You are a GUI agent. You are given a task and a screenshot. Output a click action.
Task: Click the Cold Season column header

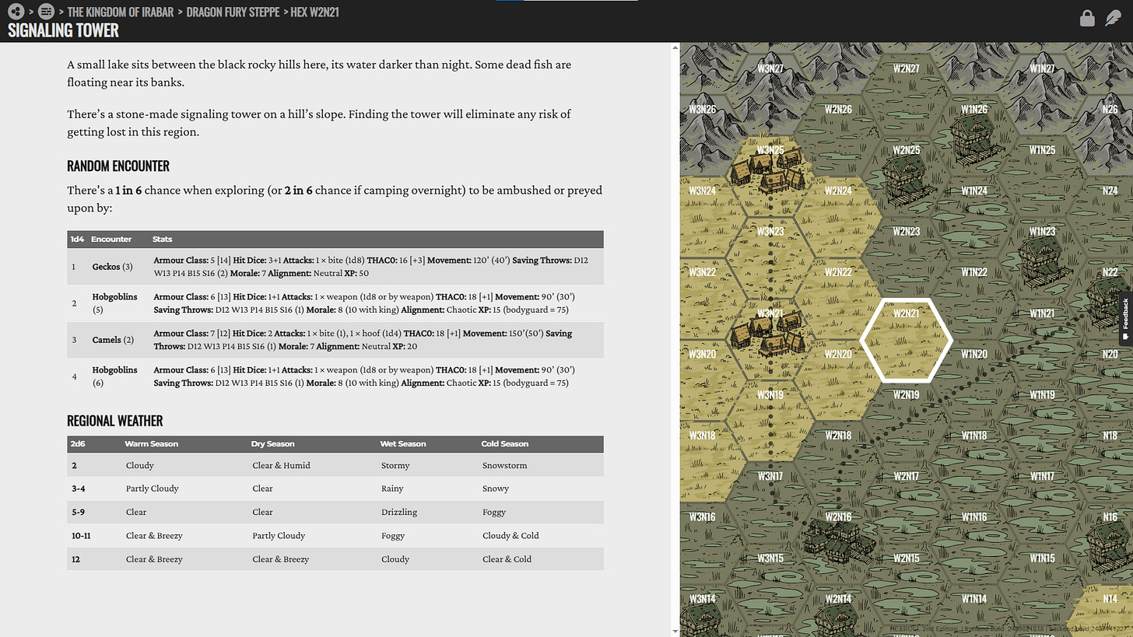504,444
